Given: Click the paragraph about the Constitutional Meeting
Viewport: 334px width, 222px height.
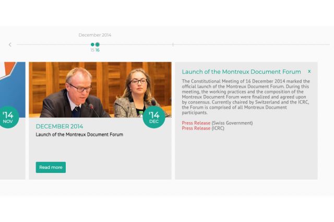Looking at the screenshot, I should point(246,97).
